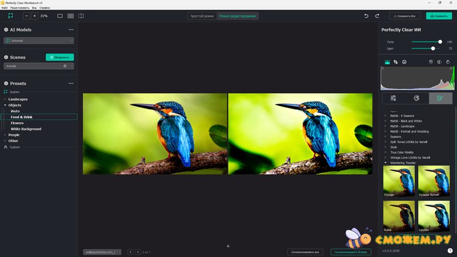The width and height of the screenshot is (457, 257).
Task: Open the Файл menu
Action: point(5,7)
